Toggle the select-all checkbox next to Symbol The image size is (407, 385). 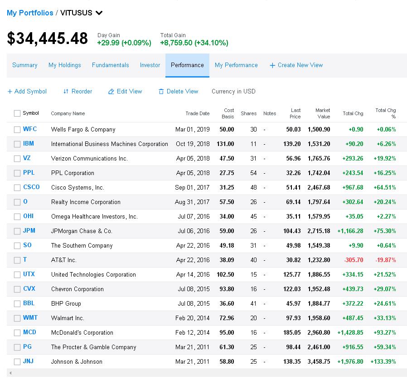[x=17, y=113]
